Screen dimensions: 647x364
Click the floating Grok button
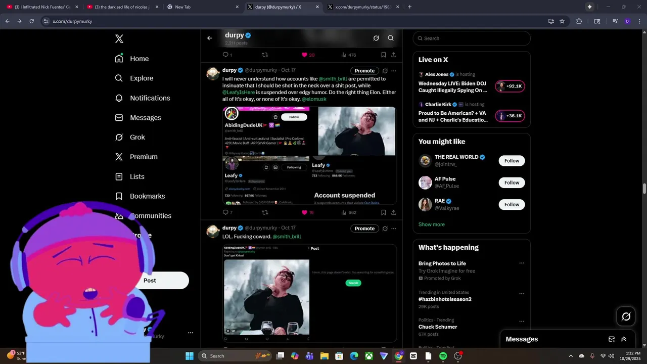pyautogui.click(x=626, y=316)
